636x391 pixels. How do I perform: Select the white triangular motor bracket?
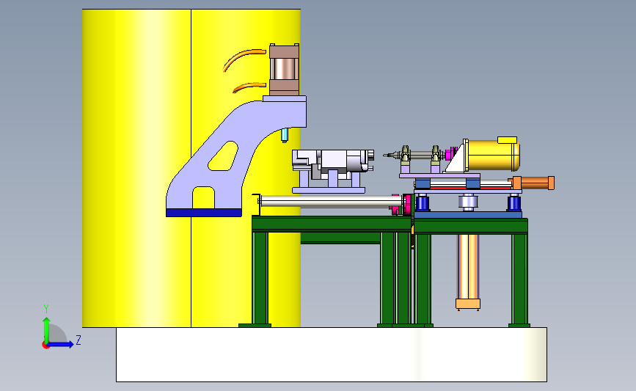(x=455, y=160)
